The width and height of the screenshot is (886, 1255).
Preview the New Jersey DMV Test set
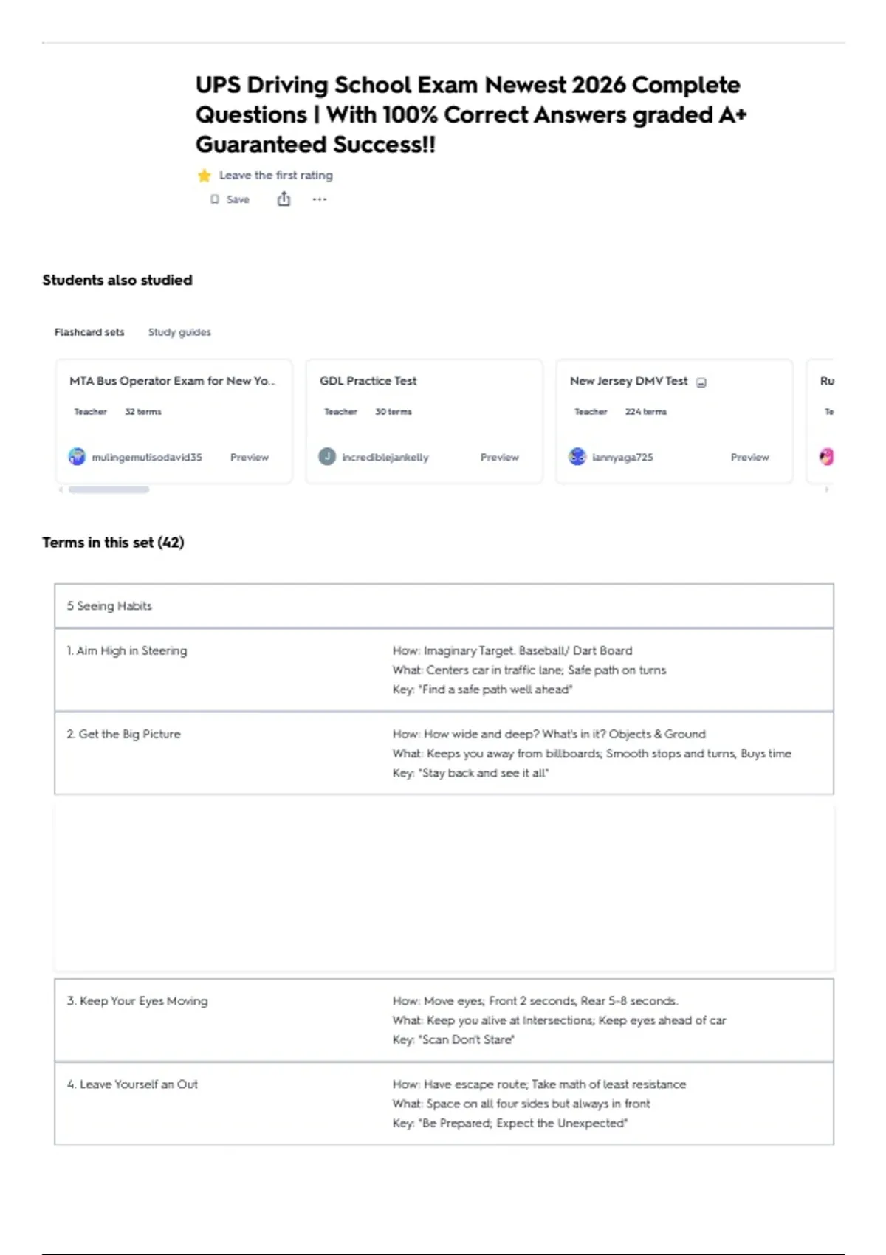coord(750,458)
